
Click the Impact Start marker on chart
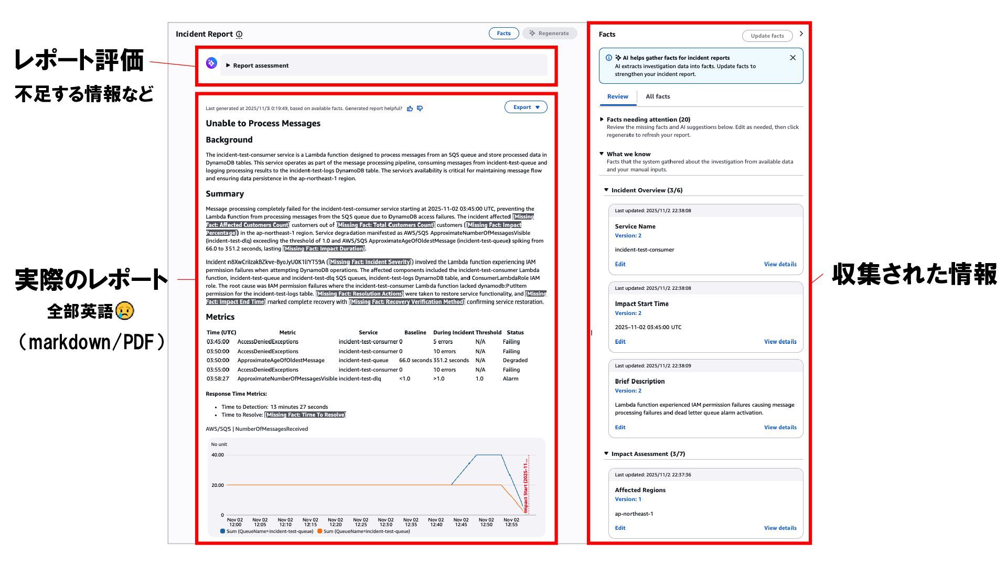[526, 485]
